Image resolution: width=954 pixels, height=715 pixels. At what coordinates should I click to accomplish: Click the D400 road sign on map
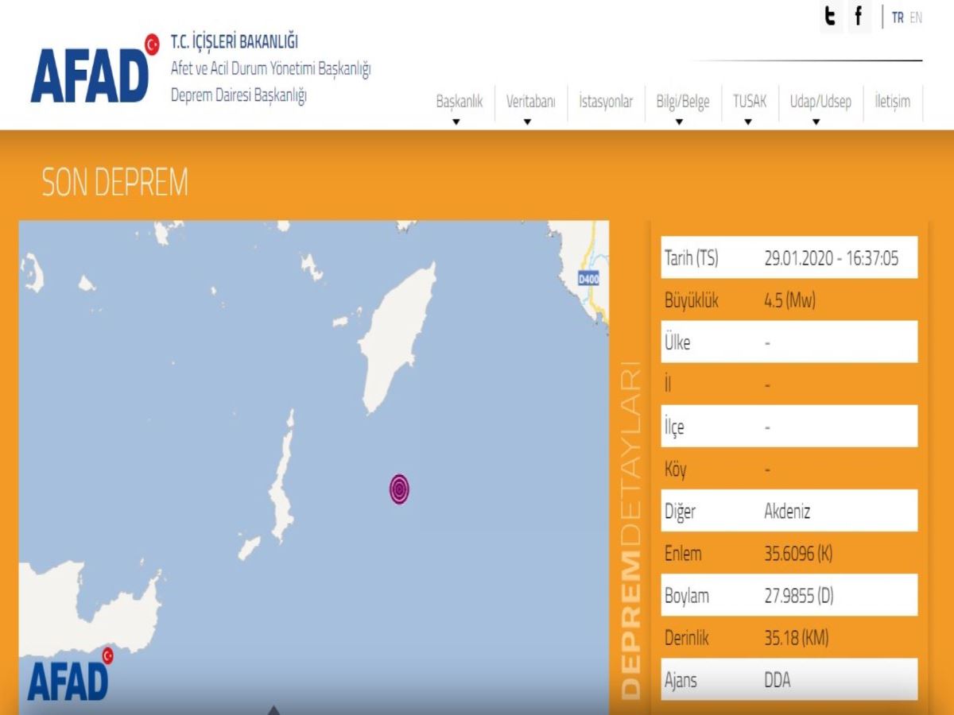589,279
